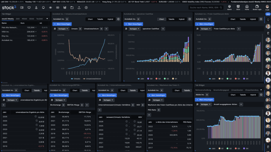Viewport: 271px width, 152px height.
Task: Toggle Q1 series in Adobe widget legend
Action: click(x=221, y=149)
